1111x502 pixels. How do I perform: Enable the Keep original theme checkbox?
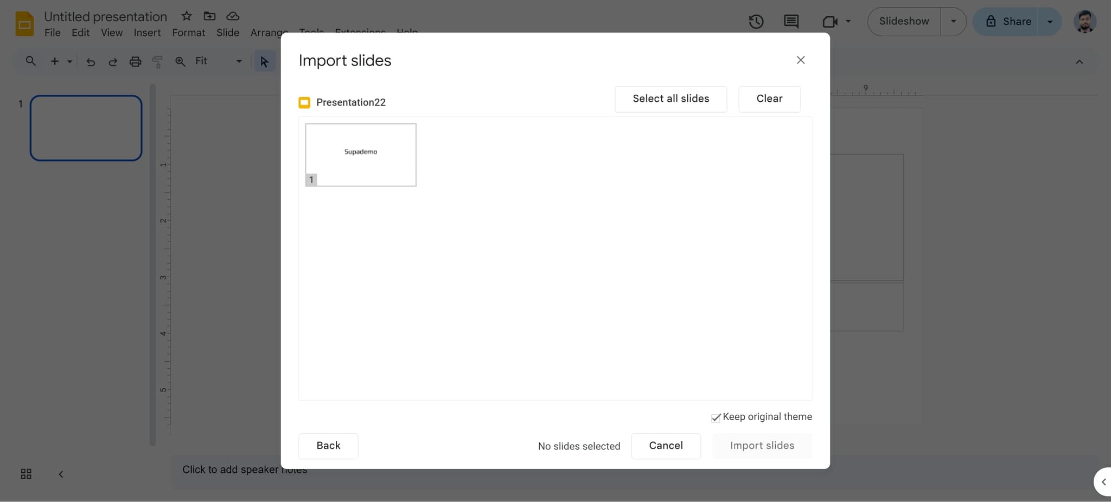(x=715, y=418)
